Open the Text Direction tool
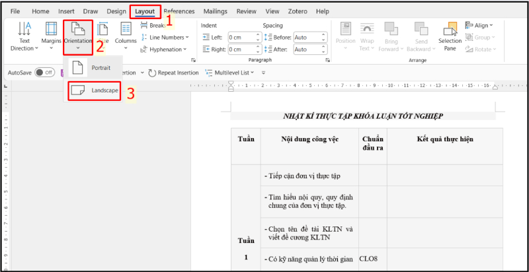 tap(24, 35)
